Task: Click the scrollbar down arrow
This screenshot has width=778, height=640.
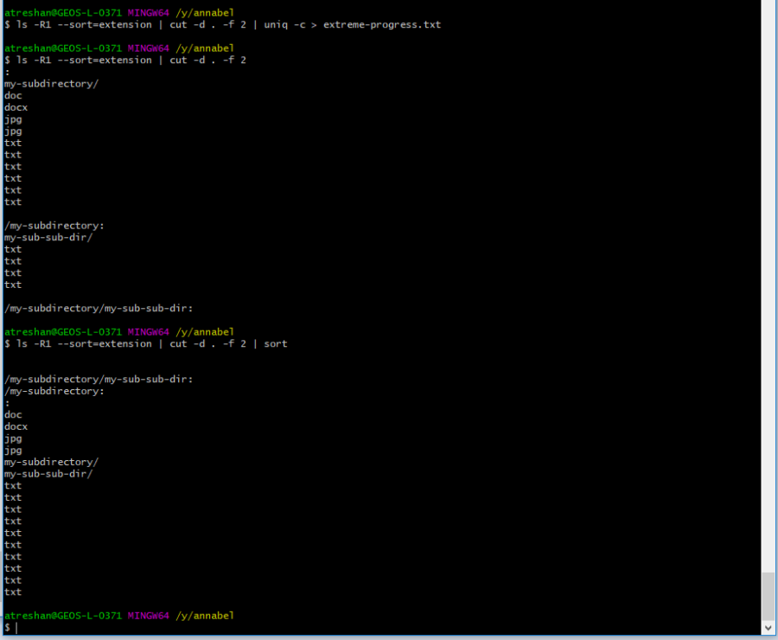Action: [x=768, y=627]
